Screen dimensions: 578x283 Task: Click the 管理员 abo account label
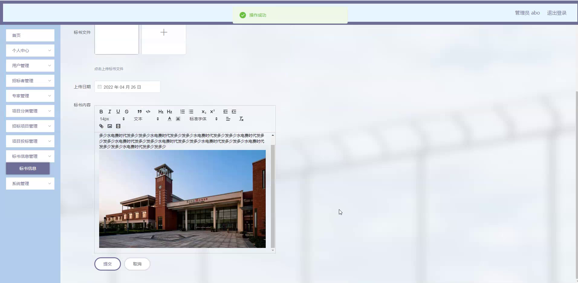(527, 13)
